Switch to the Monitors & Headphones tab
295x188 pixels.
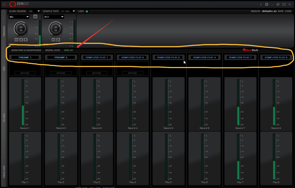click(x=26, y=50)
